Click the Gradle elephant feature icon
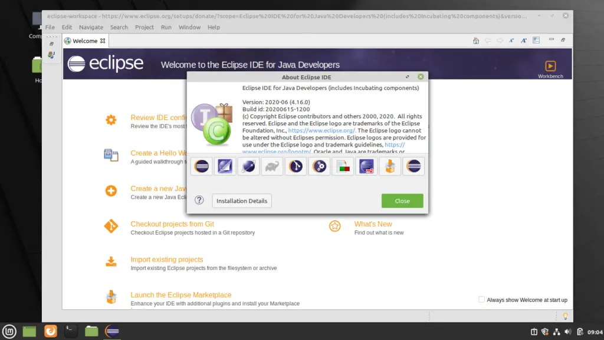Screen dimensions: 604x340 click(272, 166)
